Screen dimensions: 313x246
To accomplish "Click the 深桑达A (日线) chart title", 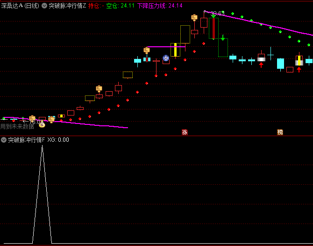I will pos(20,6).
